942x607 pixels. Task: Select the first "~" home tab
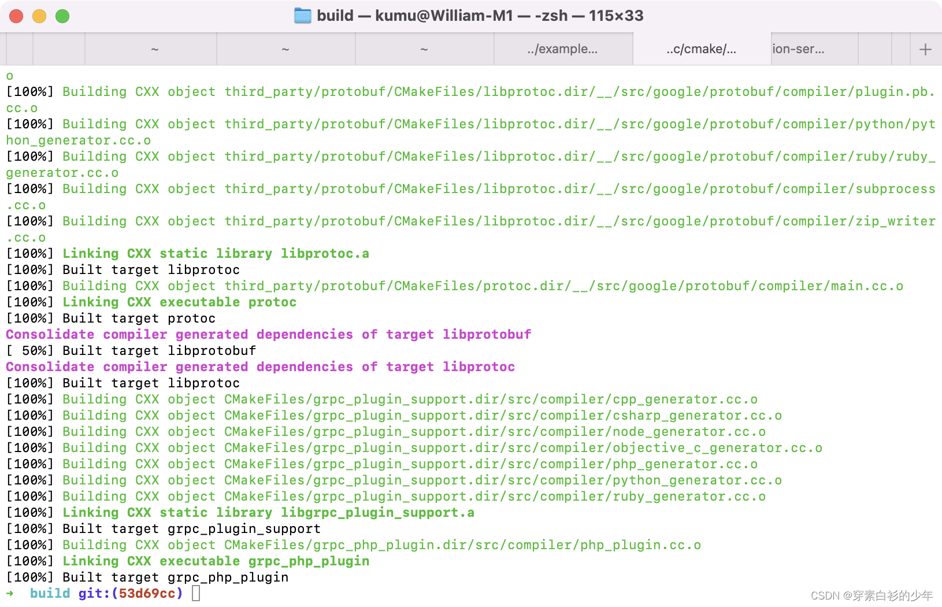pos(153,49)
